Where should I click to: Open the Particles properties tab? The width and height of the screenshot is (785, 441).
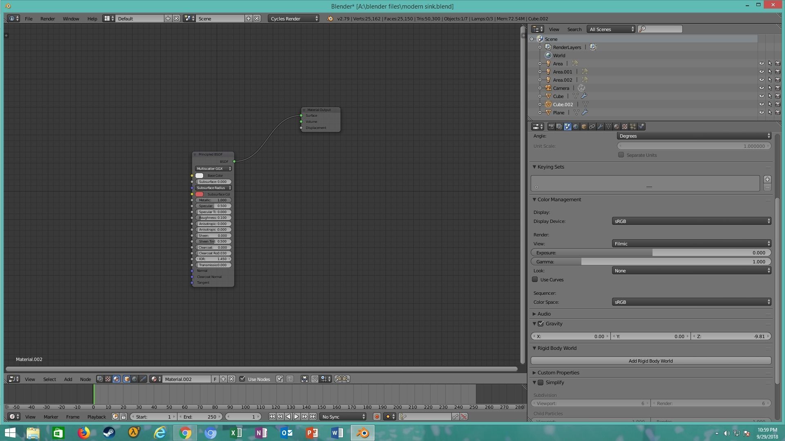point(633,127)
